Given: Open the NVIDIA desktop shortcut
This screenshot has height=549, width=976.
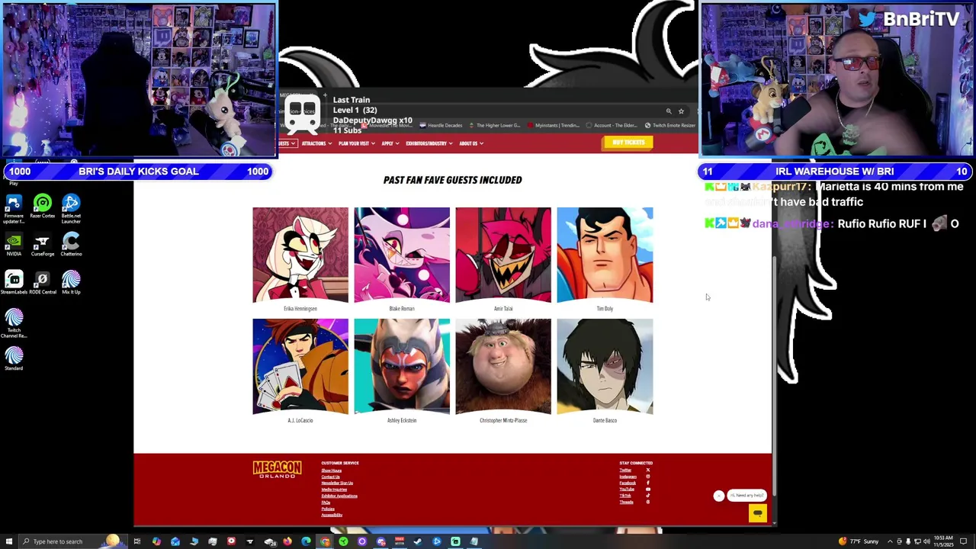Looking at the screenshot, I should [14, 244].
